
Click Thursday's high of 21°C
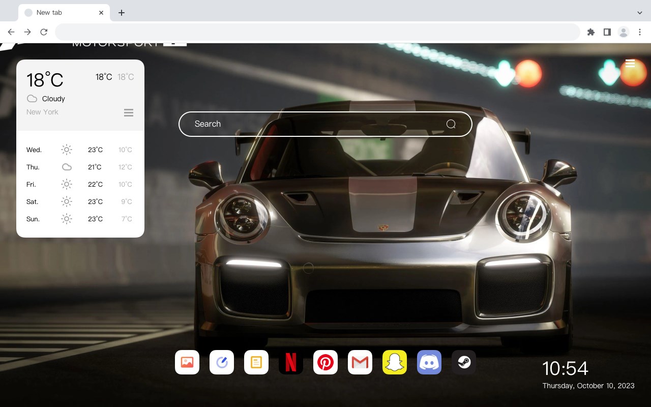95,167
